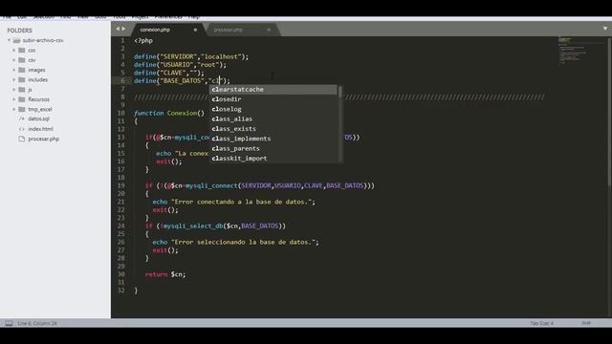Viewport: 612px width, 344px height.
Task: Click the css folder icon
Action: pos(22,51)
